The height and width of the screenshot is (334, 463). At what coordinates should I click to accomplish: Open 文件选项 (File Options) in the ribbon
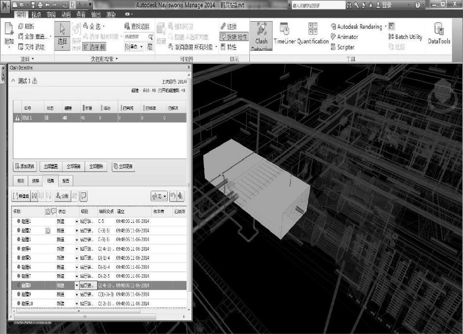[x=31, y=47]
